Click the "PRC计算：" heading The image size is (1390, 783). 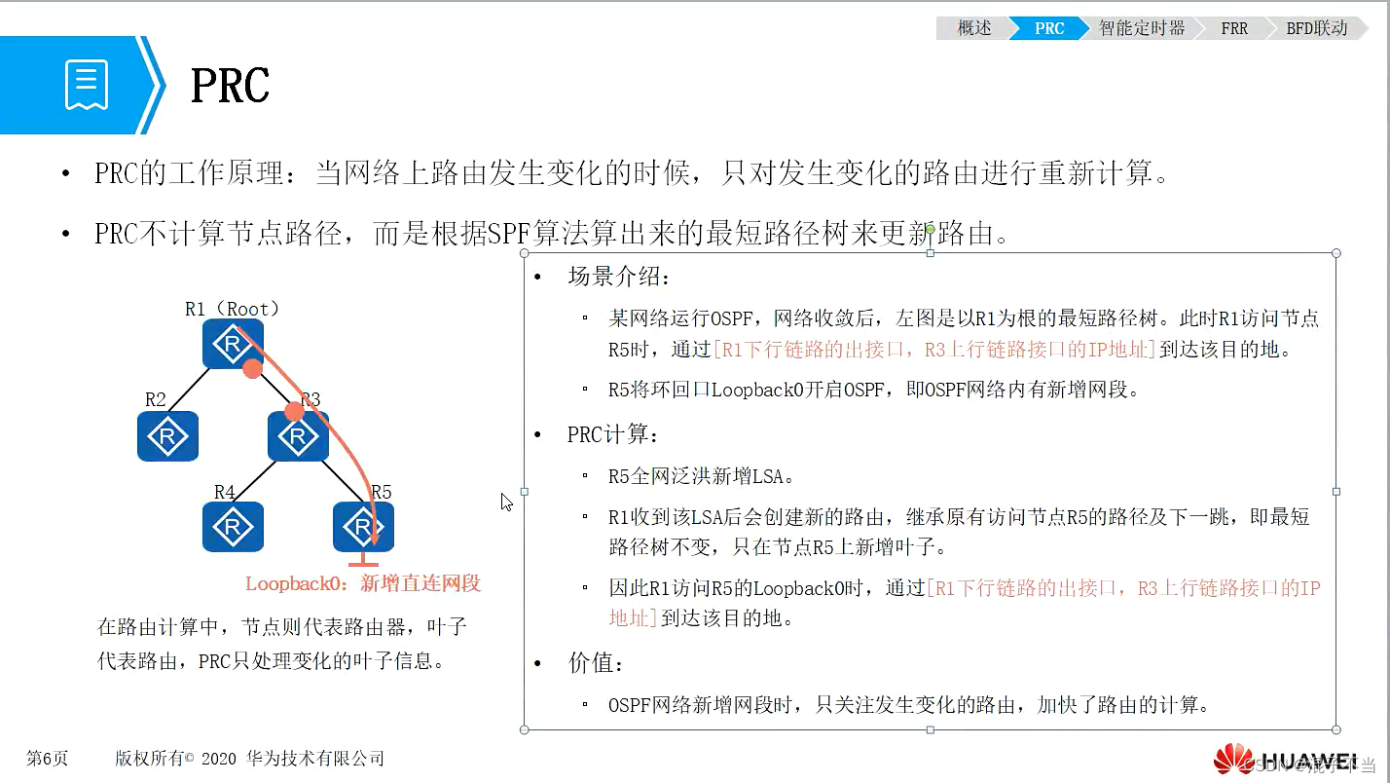coord(613,435)
